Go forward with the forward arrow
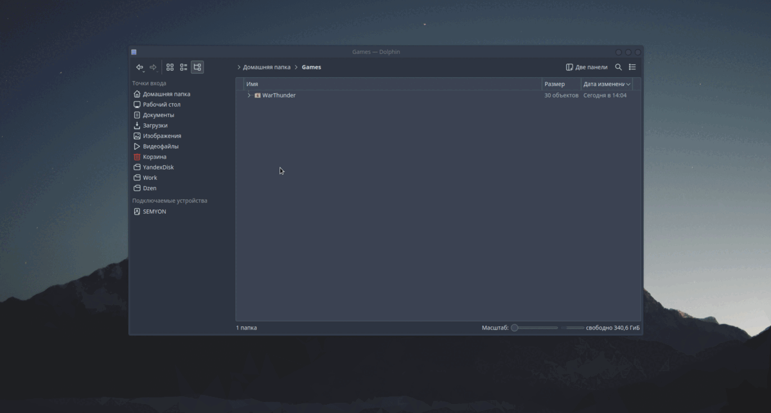This screenshot has height=413, width=771. tap(153, 67)
